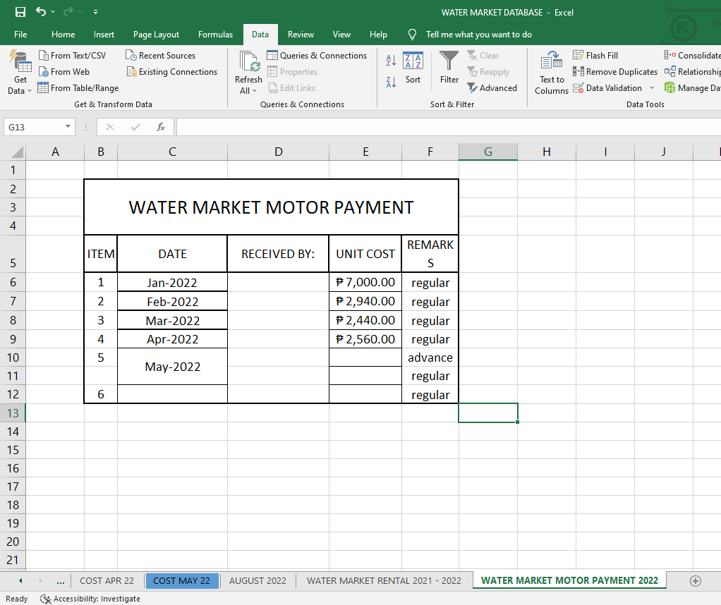Screen dimensions: 721x605
Task: Switch to the Formulas ribbon tab
Action: pyautogui.click(x=215, y=34)
